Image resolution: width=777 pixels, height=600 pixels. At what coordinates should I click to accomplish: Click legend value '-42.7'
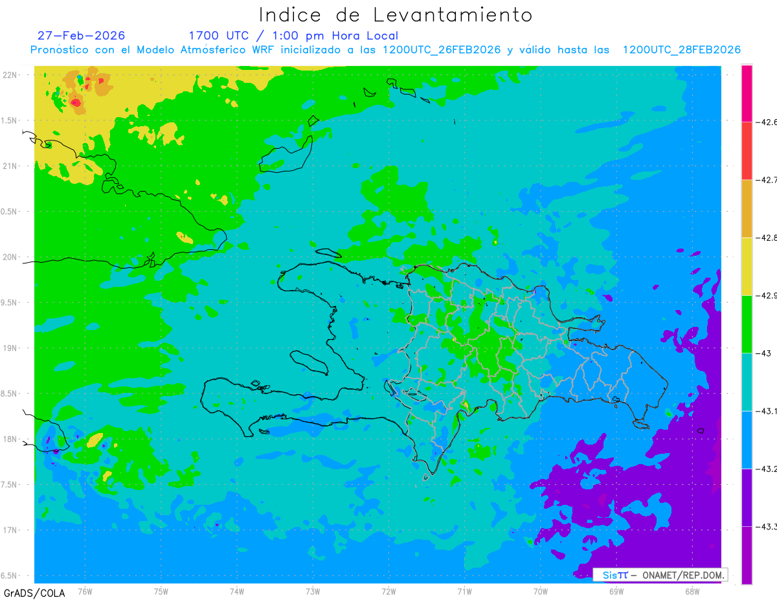(x=767, y=179)
